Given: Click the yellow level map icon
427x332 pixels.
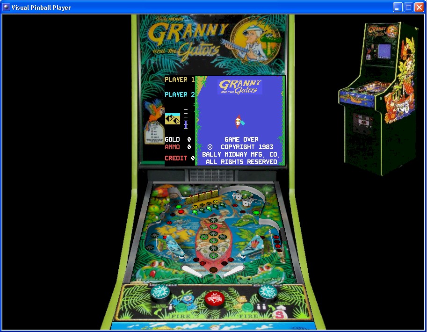Looking at the screenshot, I should point(173,119).
